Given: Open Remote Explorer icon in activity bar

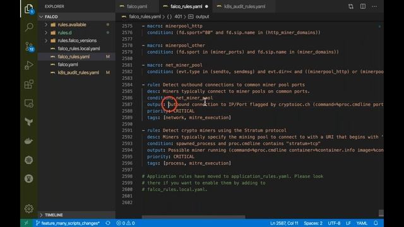Looking at the screenshot, I should click(x=29, y=103).
